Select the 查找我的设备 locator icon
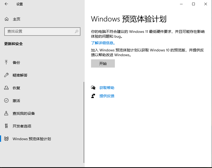This screenshot has height=168, width=212. click(6, 113)
